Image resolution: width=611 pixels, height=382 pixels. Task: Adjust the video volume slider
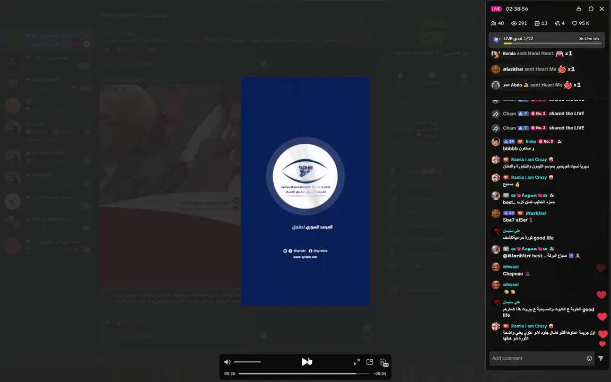coord(248,362)
